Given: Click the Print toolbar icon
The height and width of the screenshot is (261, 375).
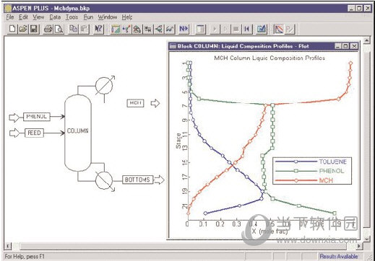Looking at the screenshot, I should [x=48, y=29].
